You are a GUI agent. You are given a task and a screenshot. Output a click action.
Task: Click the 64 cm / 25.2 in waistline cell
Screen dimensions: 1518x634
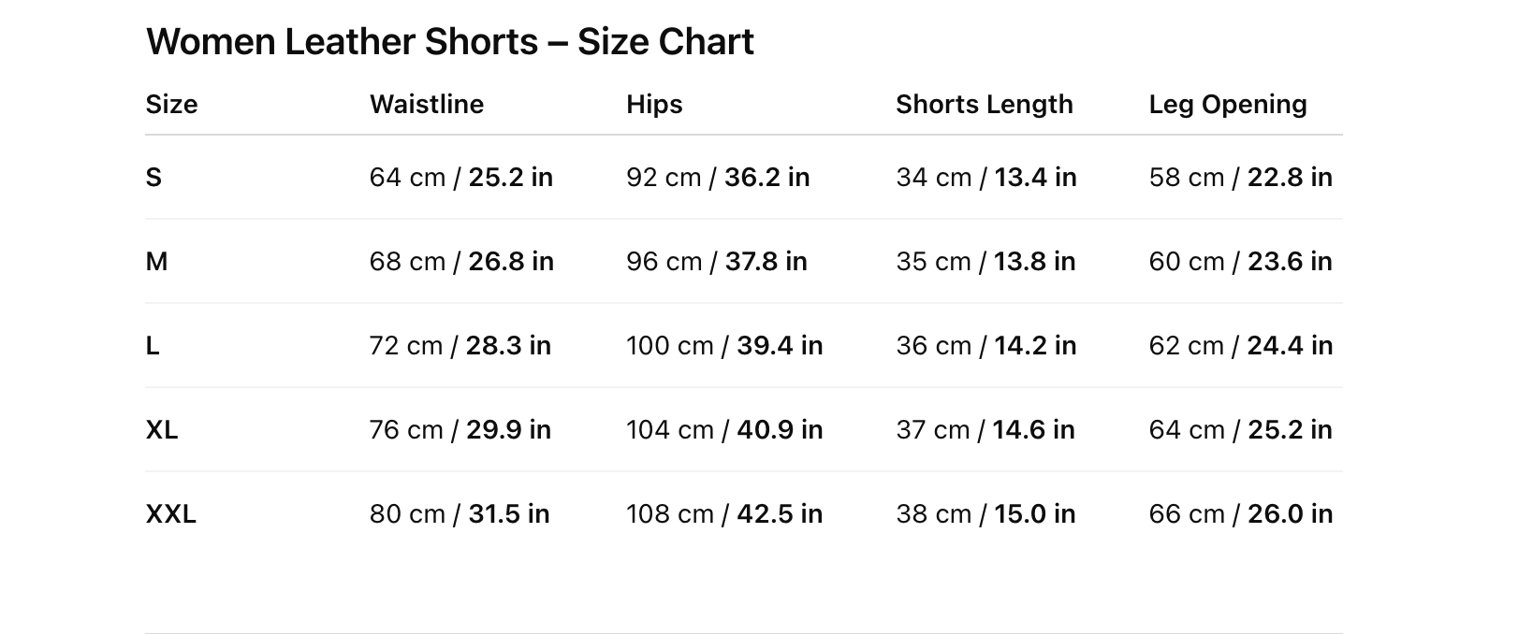(460, 178)
